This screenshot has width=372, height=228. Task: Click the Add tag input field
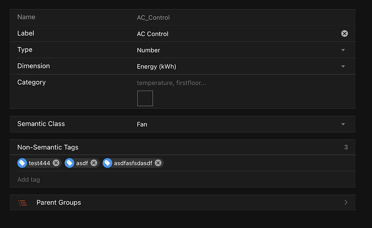(x=162, y=179)
